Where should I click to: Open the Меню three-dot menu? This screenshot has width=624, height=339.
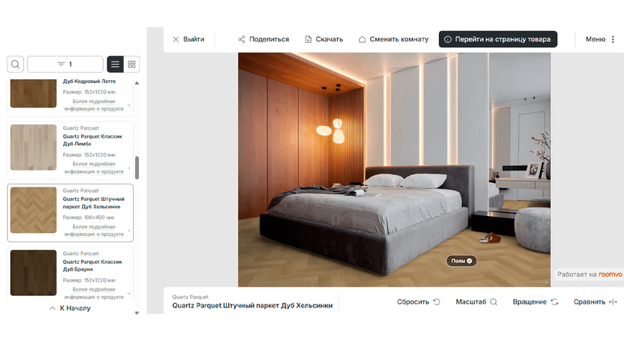[x=600, y=39]
